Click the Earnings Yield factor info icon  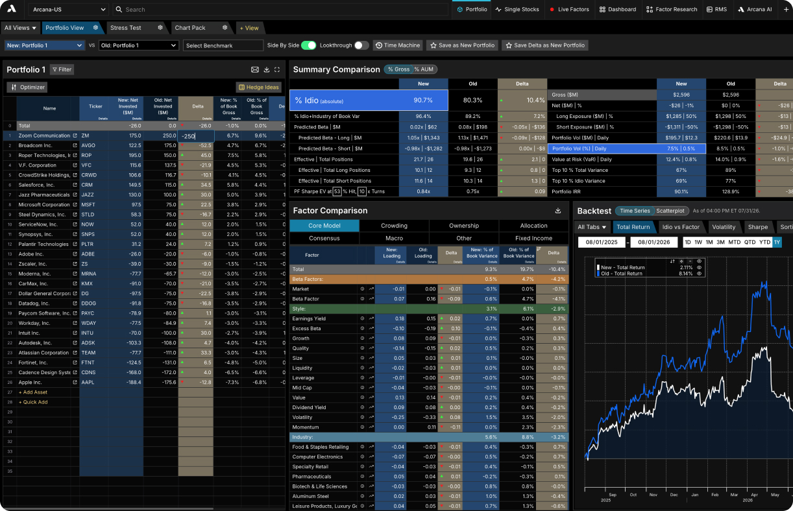click(361, 318)
